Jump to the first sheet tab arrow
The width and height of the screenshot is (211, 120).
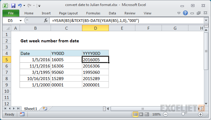coord(5,109)
